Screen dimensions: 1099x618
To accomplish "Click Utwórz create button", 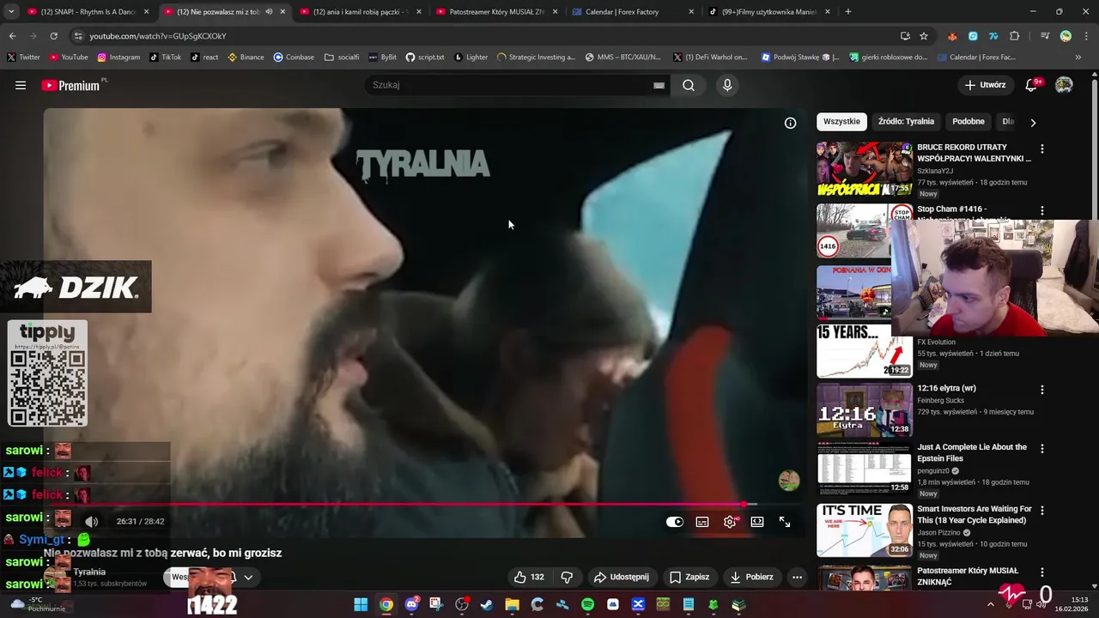I will 985,85.
